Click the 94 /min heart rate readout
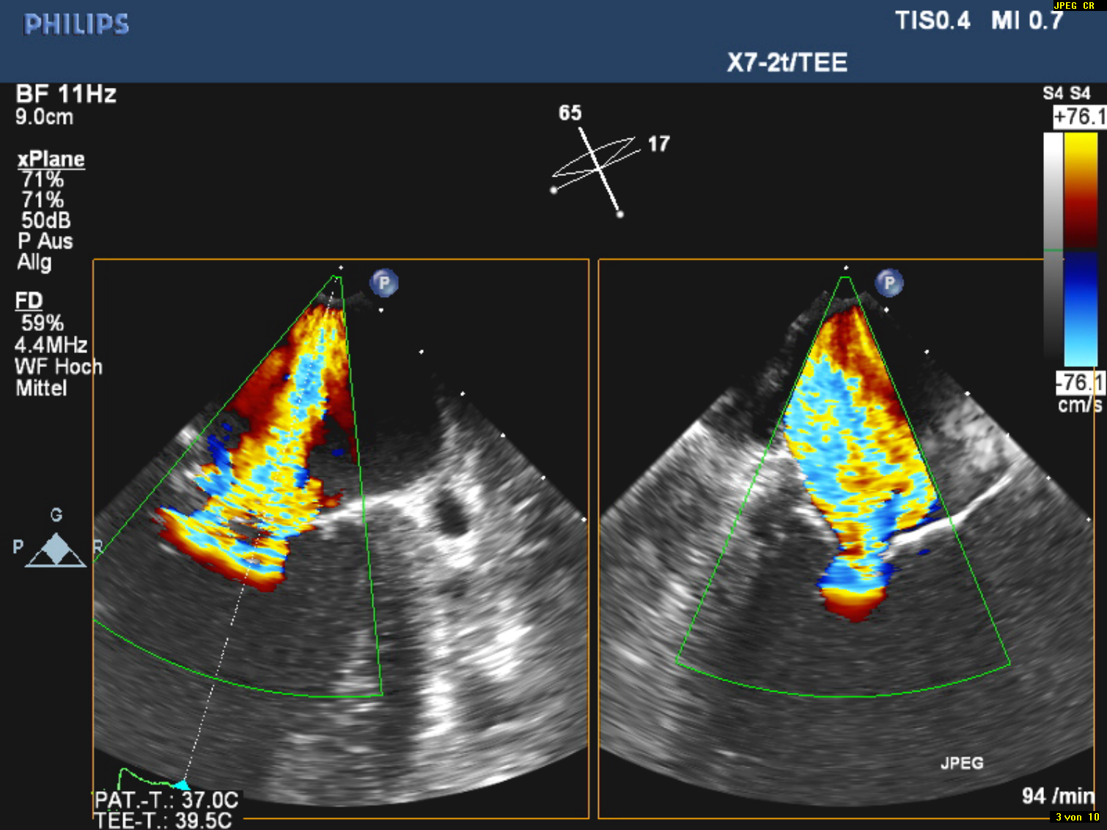 [1057, 796]
